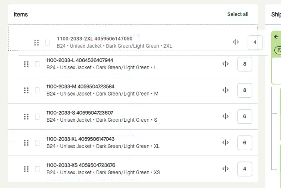Click split icon for 1100-2033-S item
281x188 pixels.
(x=226, y=116)
